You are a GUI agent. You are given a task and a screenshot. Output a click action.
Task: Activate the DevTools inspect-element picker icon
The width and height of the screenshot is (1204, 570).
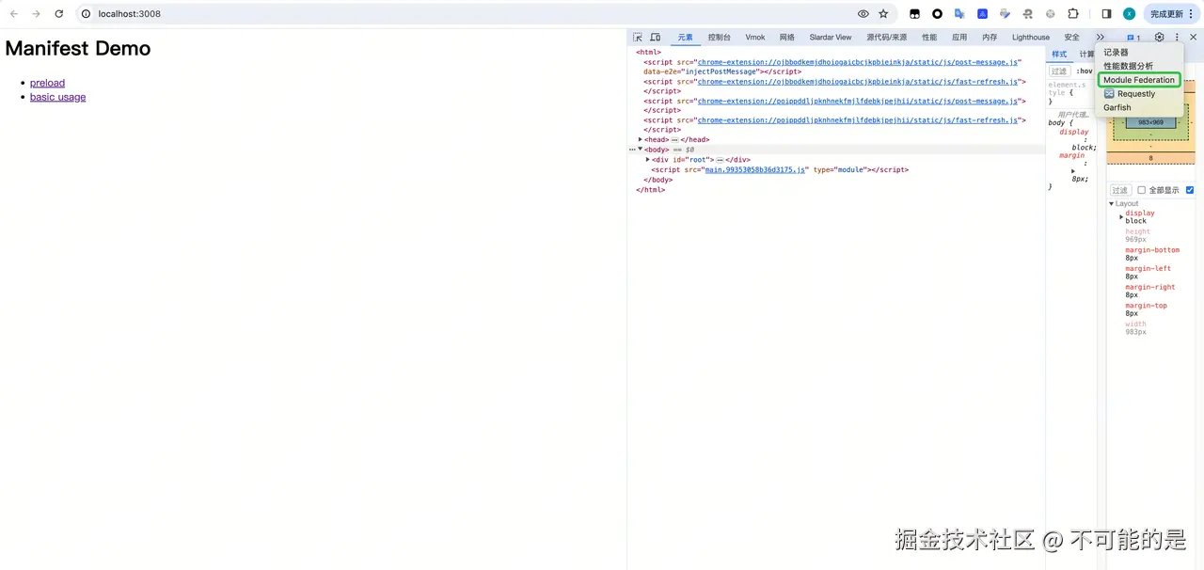638,38
